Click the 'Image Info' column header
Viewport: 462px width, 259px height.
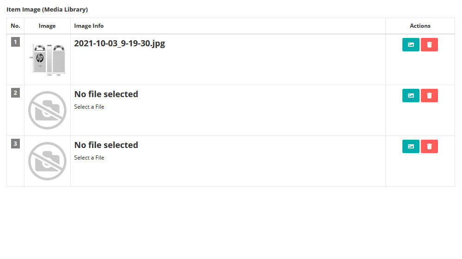point(89,26)
